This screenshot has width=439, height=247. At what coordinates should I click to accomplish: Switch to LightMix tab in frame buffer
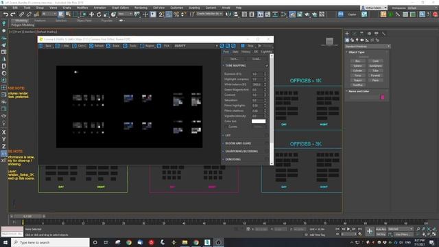(267, 52)
